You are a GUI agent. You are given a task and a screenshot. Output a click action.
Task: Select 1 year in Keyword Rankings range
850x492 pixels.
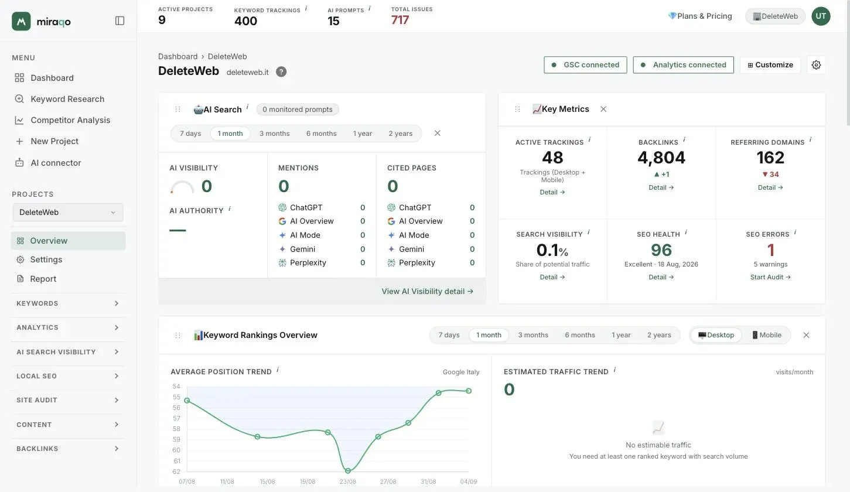(x=621, y=335)
